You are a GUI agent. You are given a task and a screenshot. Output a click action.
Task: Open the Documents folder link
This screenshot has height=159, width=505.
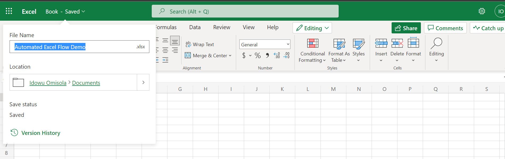click(86, 83)
